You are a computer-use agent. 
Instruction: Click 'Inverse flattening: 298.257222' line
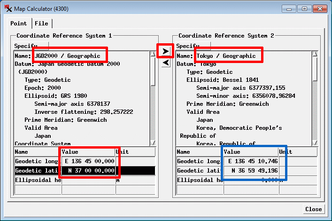(x=84, y=112)
